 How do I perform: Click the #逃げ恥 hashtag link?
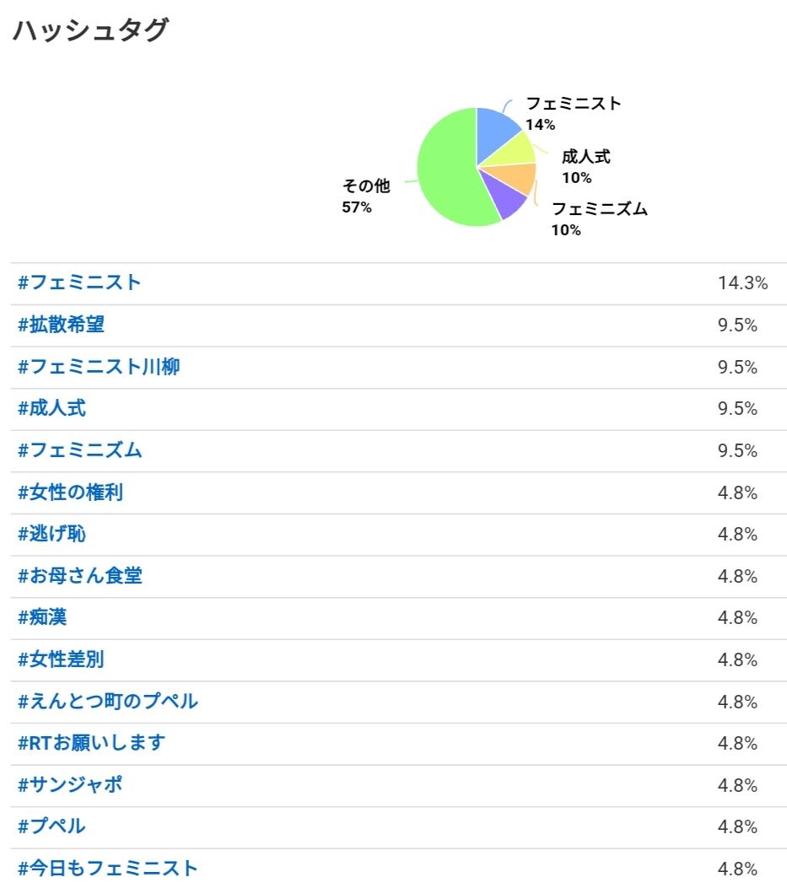(51, 534)
